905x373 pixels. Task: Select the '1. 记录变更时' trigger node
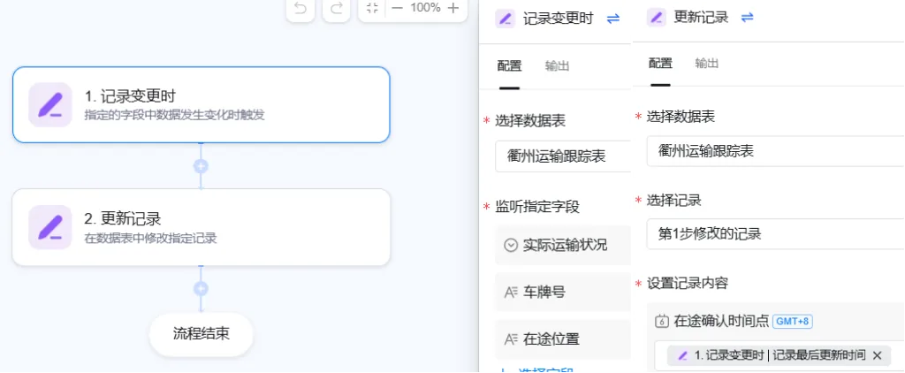[x=201, y=104]
